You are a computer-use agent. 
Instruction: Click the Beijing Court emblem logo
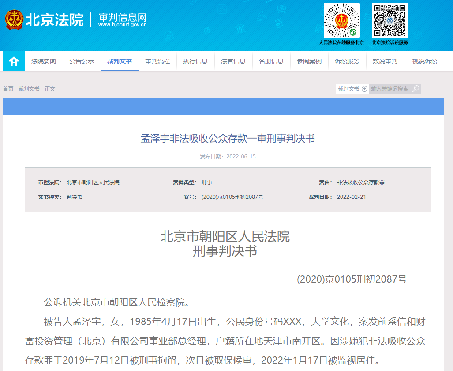point(15,19)
